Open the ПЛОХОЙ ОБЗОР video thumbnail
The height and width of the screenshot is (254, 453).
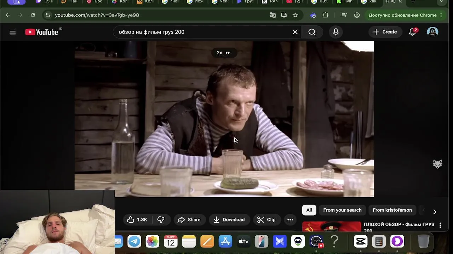pos(332,227)
